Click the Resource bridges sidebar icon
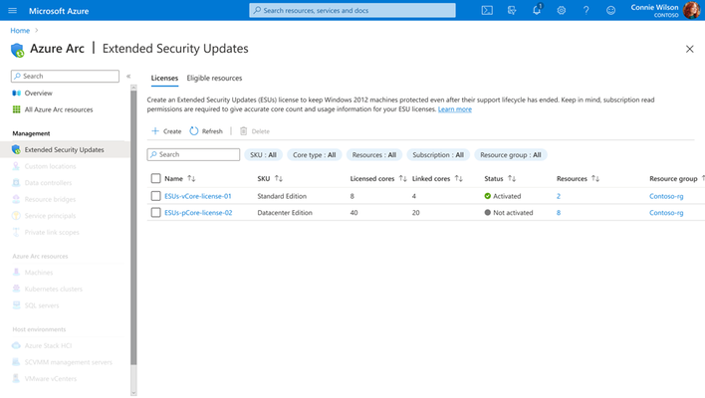This screenshot has width=705, height=398. (x=16, y=199)
